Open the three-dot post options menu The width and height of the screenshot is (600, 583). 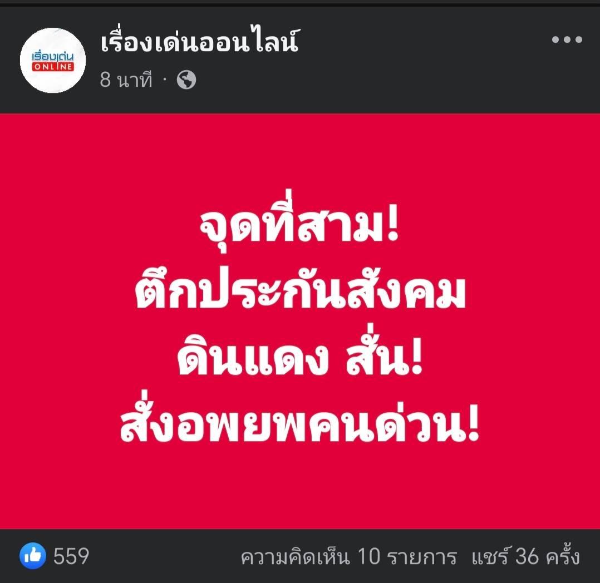(567, 39)
